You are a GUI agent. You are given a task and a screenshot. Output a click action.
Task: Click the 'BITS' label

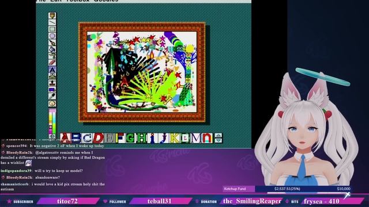tap(295, 202)
